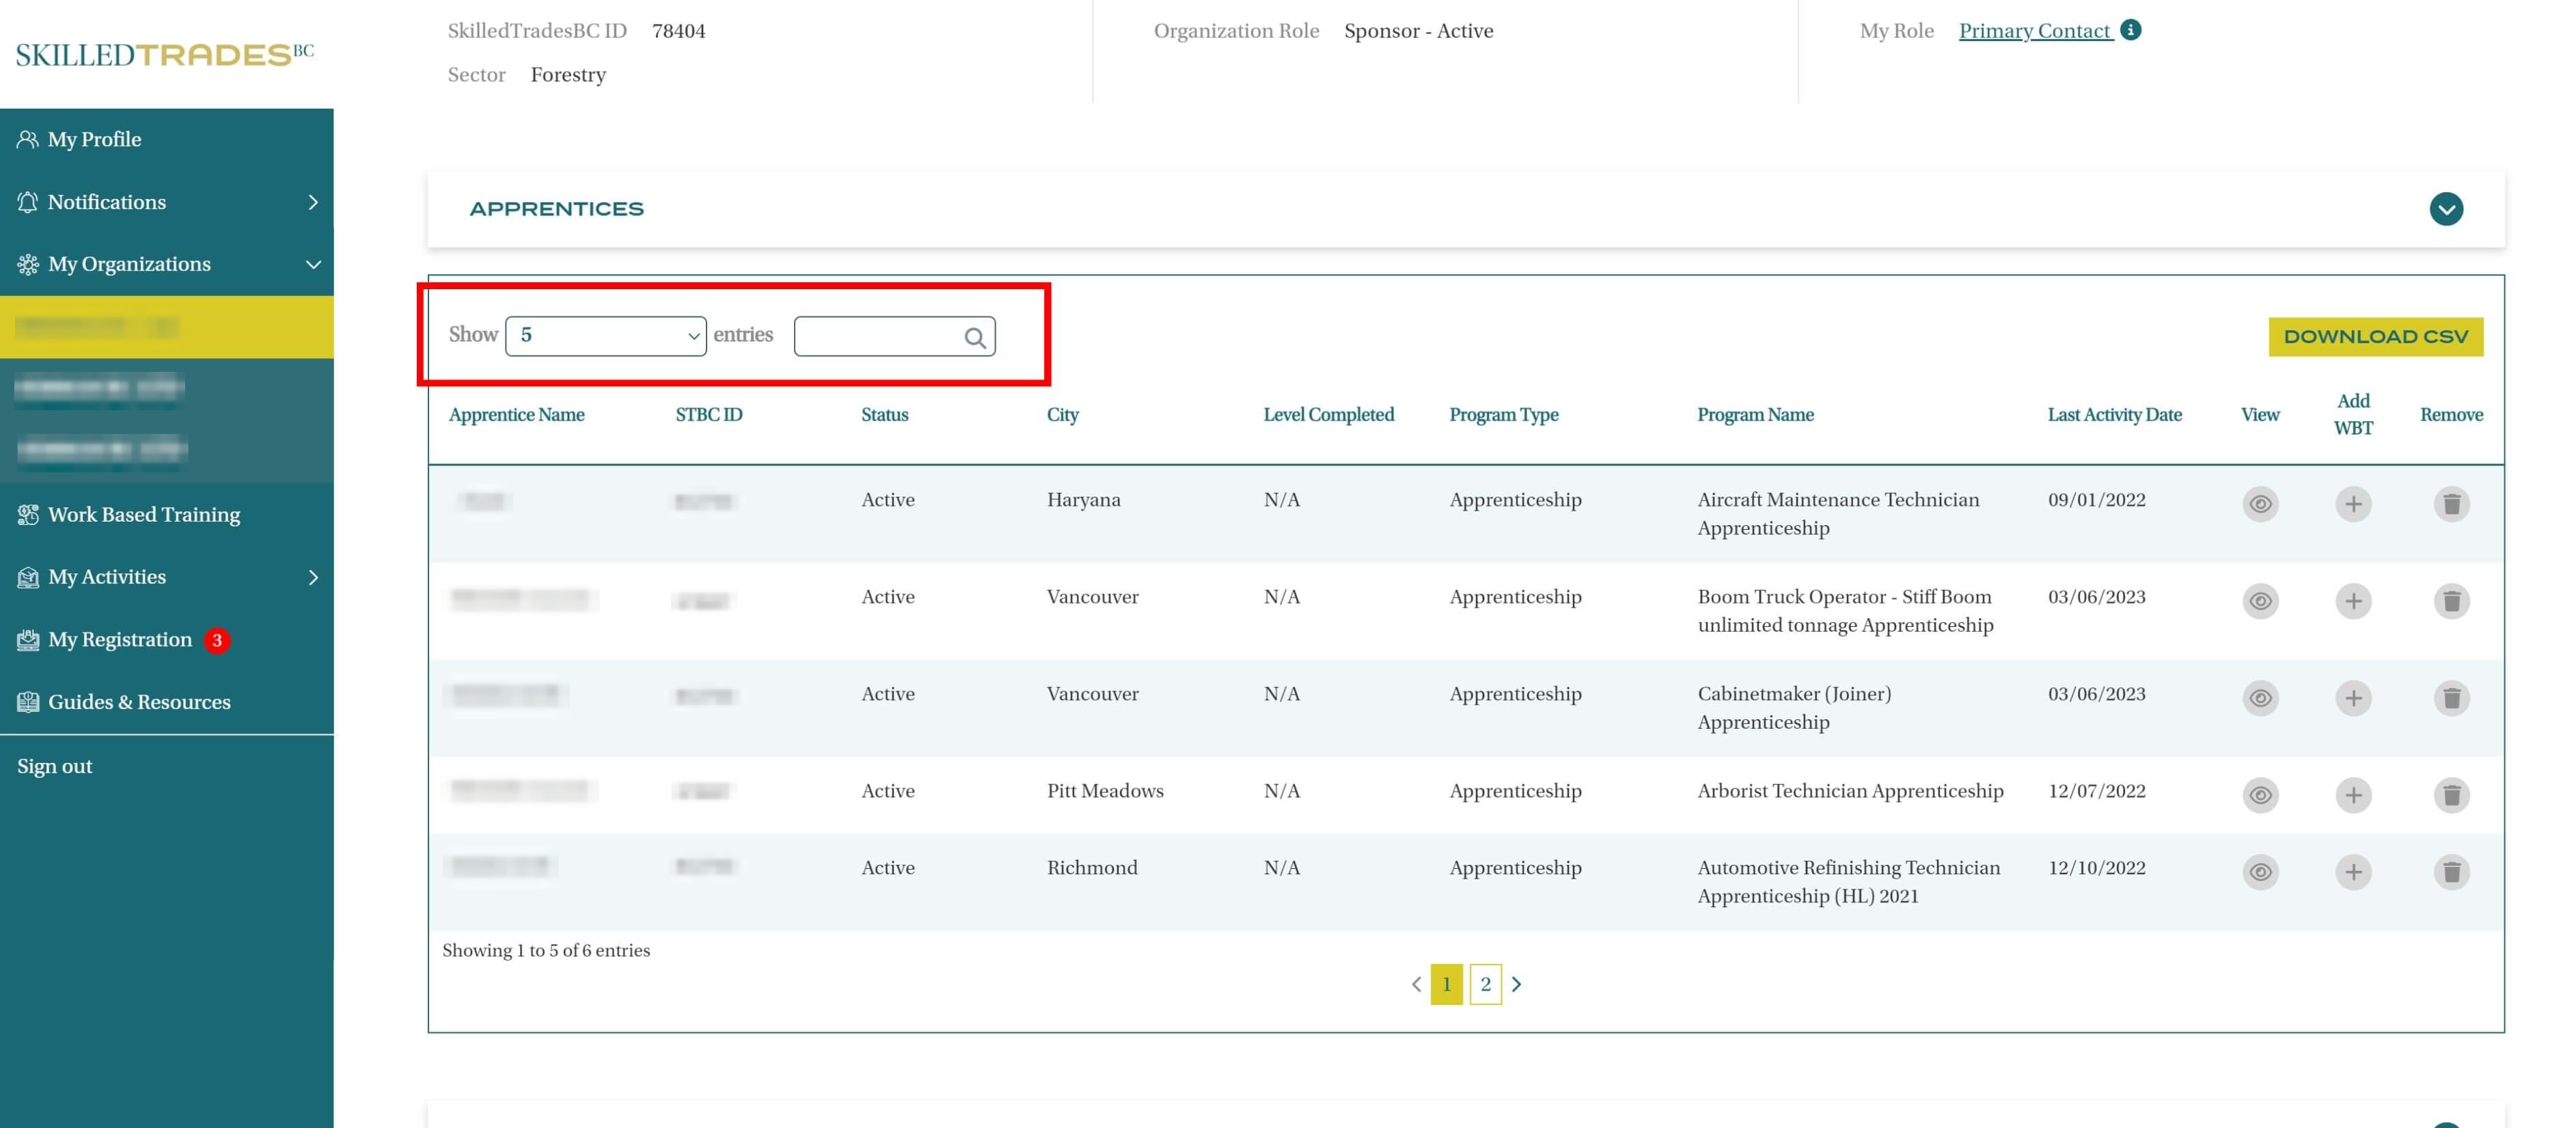The height and width of the screenshot is (1128, 2576).
Task: Add WBT for Boom Truck Operator apprentice
Action: [x=2353, y=600]
